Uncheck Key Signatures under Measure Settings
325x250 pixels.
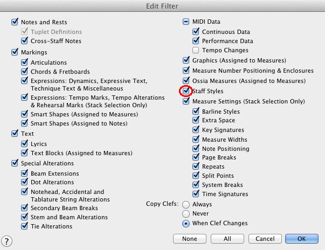pyautogui.click(x=196, y=130)
